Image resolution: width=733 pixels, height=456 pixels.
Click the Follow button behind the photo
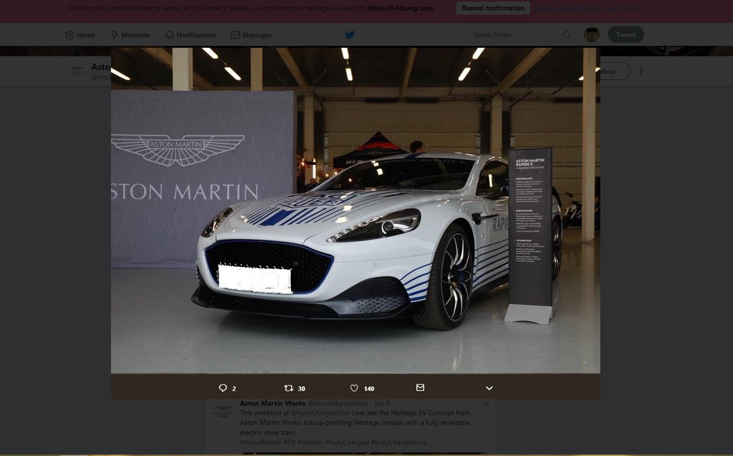tap(614, 71)
